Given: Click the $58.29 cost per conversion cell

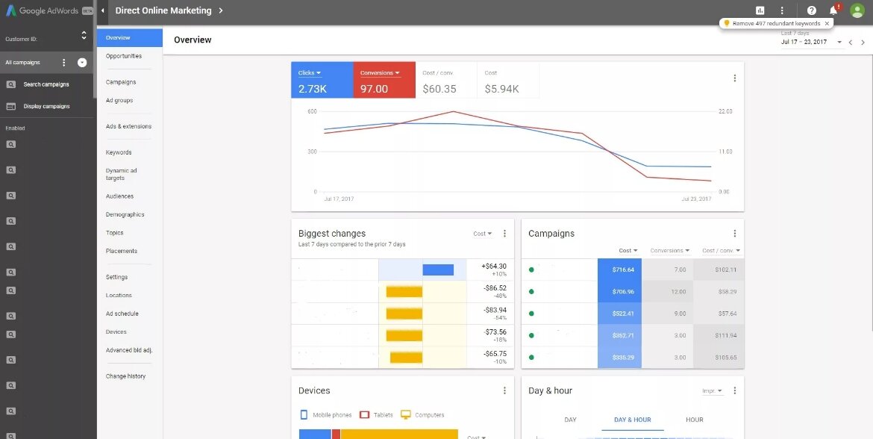Looking at the screenshot, I should (719, 292).
